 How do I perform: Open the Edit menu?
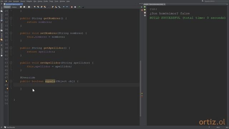tap(6, 1)
